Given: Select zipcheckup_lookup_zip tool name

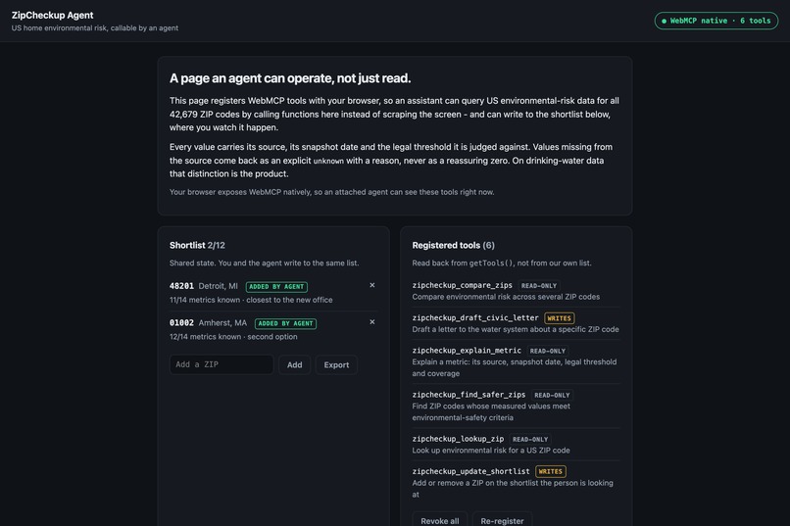Looking at the screenshot, I should tap(458, 439).
